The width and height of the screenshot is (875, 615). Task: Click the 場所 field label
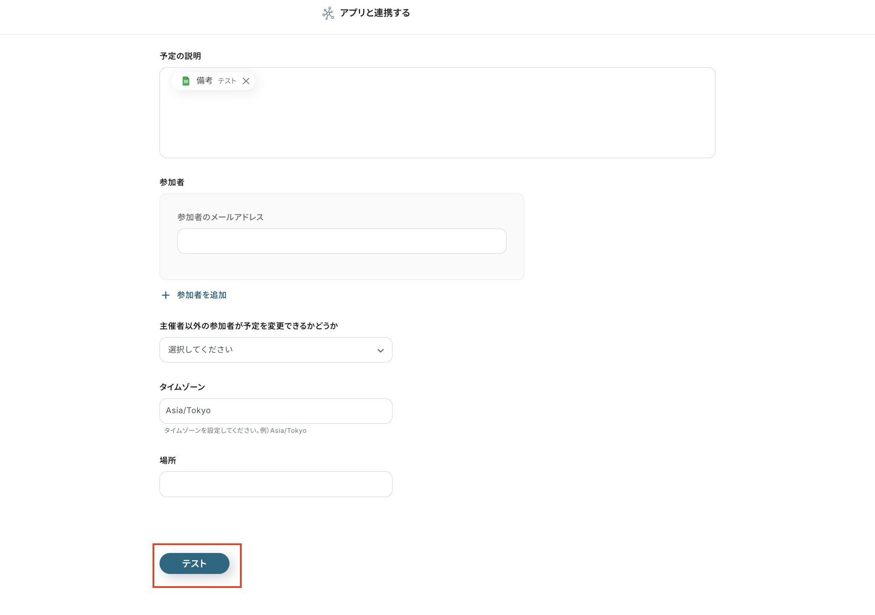[168, 461]
